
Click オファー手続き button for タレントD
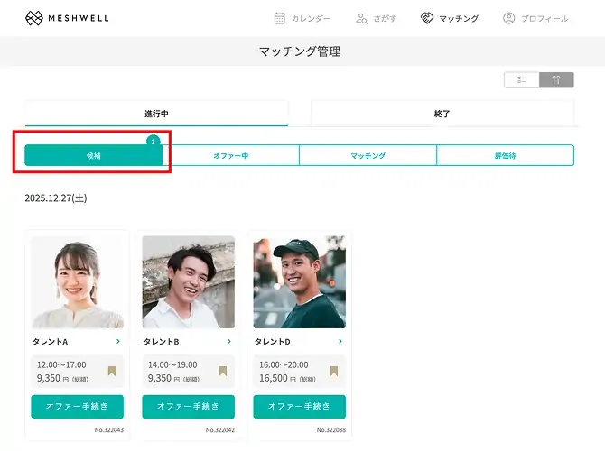point(300,407)
